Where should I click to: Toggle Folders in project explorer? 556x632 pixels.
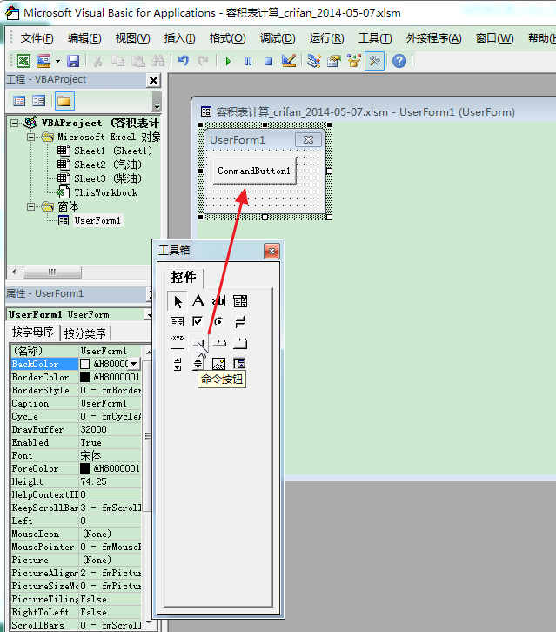coord(64,101)
